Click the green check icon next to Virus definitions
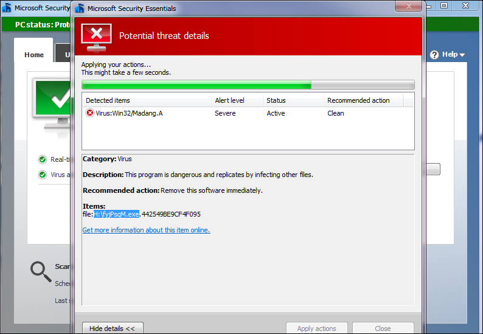The image size is (483, 334). pos(42,175)
